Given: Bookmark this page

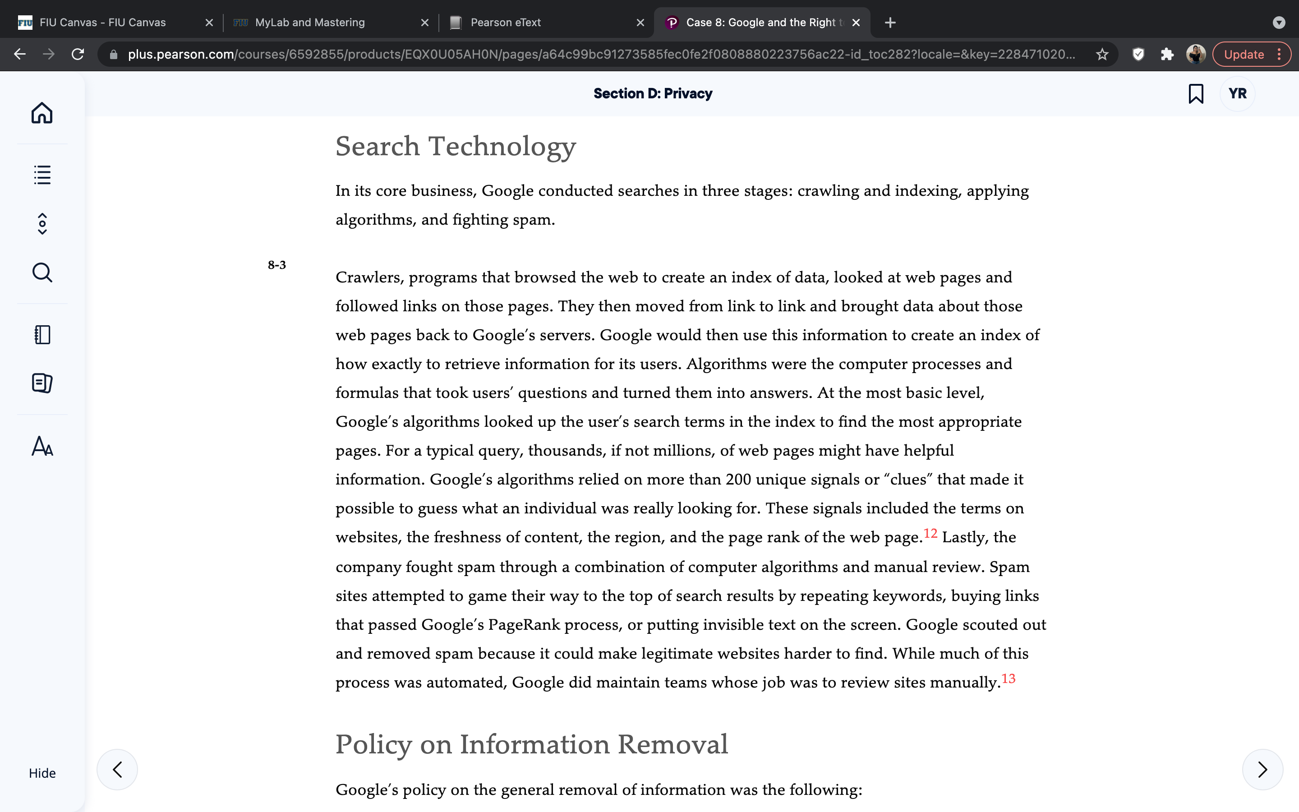Looking at the screenshot, I should [x=1195, y=93].
